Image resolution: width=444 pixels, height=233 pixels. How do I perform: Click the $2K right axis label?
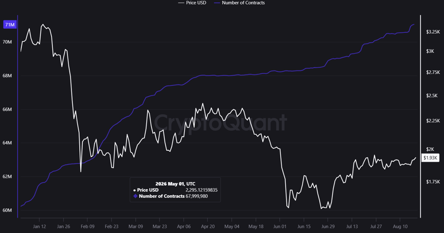[430, 149]
